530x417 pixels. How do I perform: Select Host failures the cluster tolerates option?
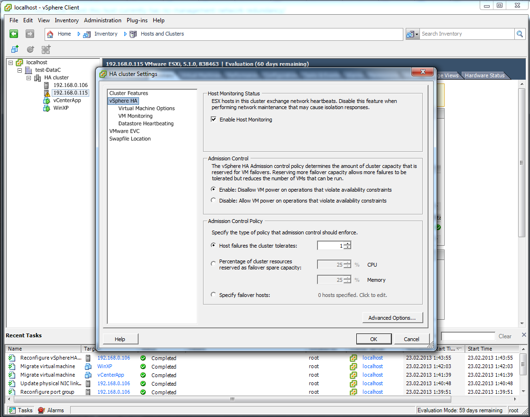214,245
